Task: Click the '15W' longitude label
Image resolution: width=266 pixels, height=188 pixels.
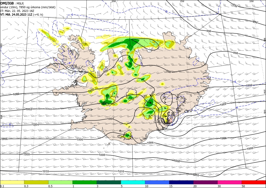Action: 182,1
